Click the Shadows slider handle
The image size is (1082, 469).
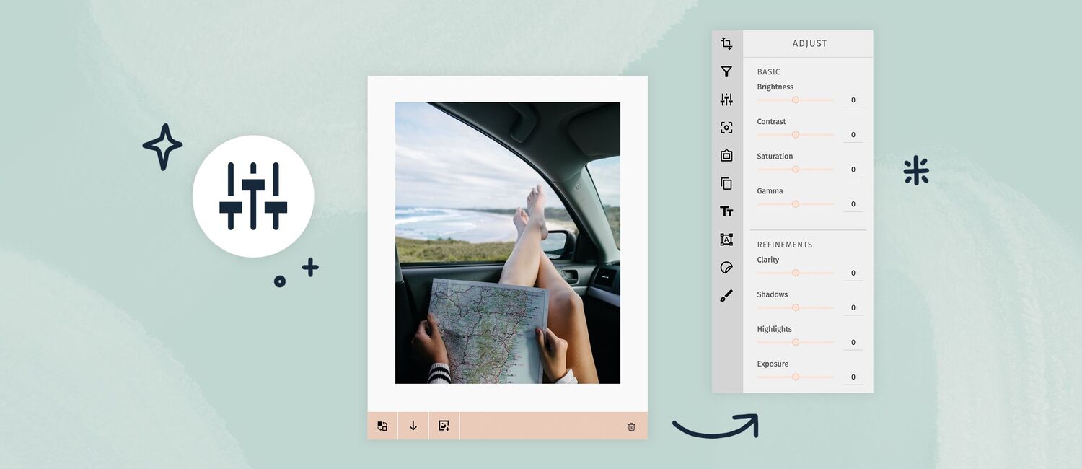pos(796,307)
